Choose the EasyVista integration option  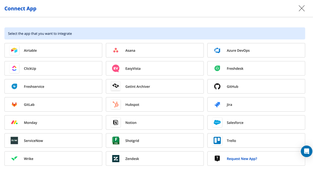154,69
